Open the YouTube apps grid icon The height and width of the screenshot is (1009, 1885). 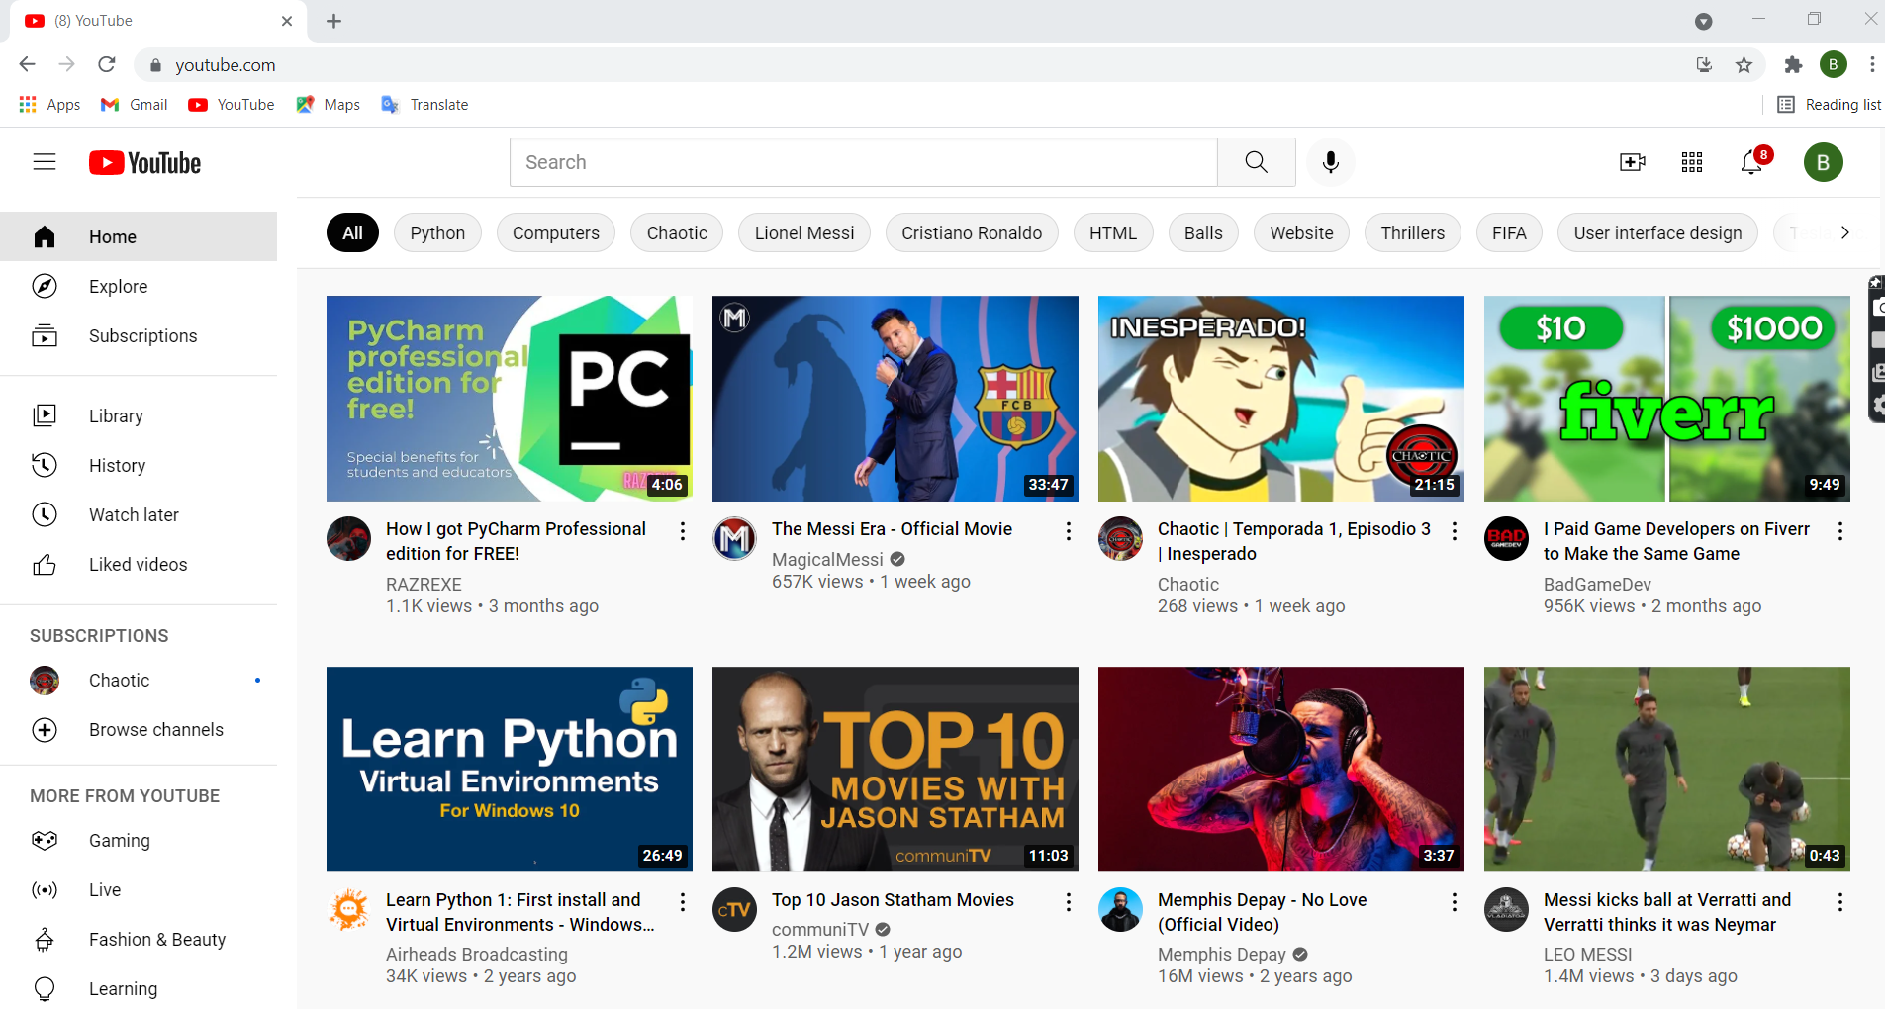click(1691, 162)
